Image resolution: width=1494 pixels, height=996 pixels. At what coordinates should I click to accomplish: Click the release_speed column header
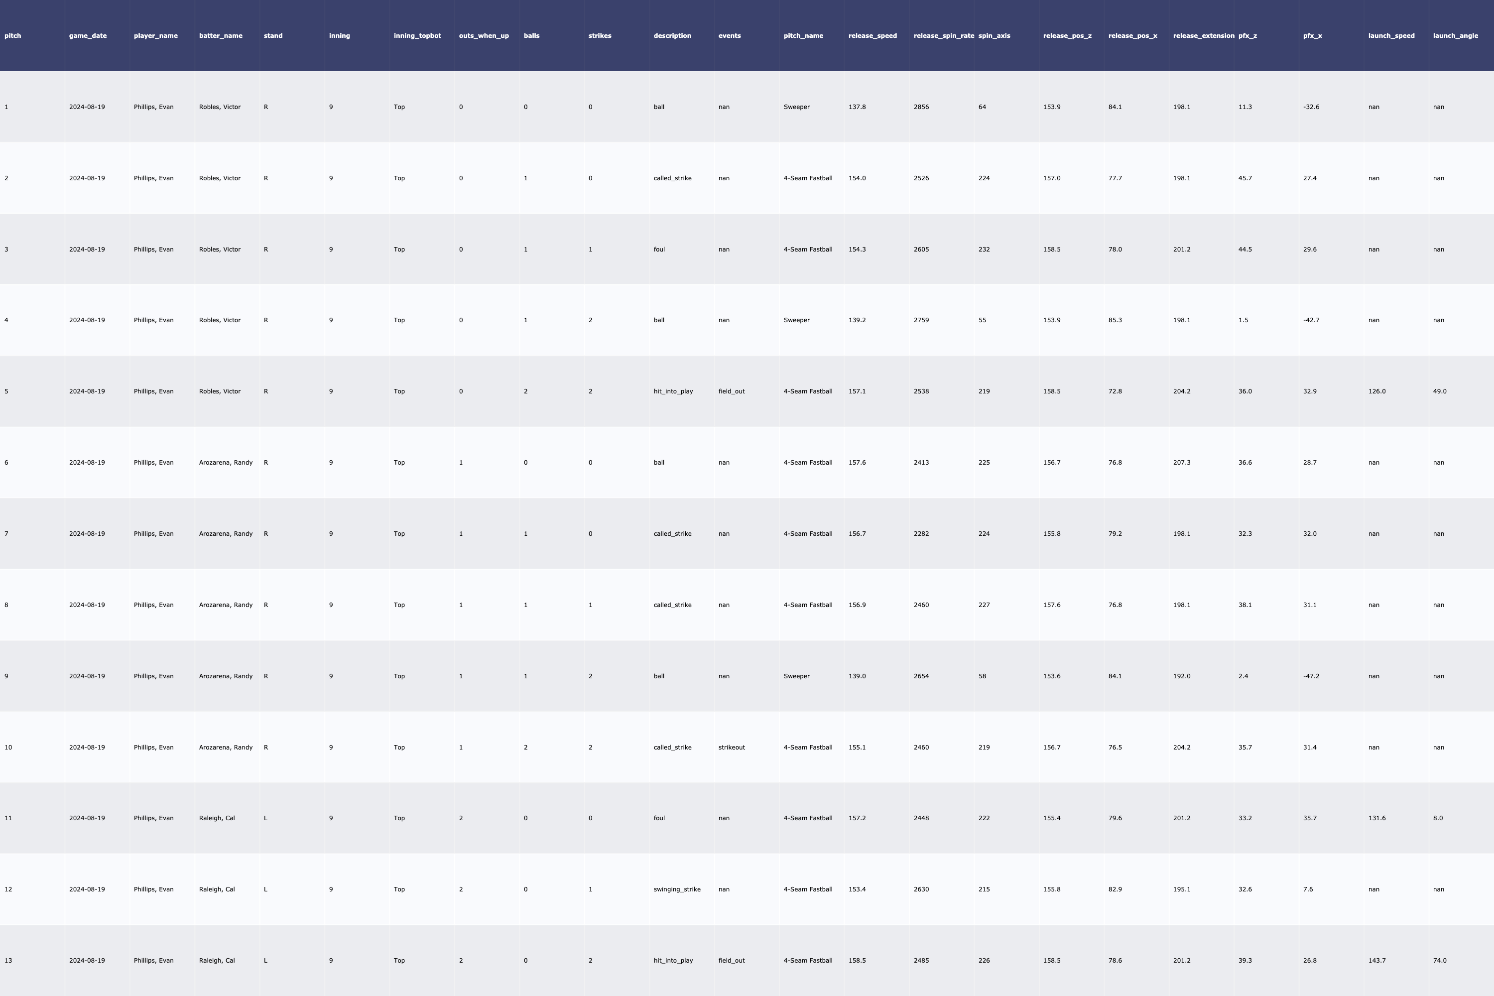[x=872, y=35]
